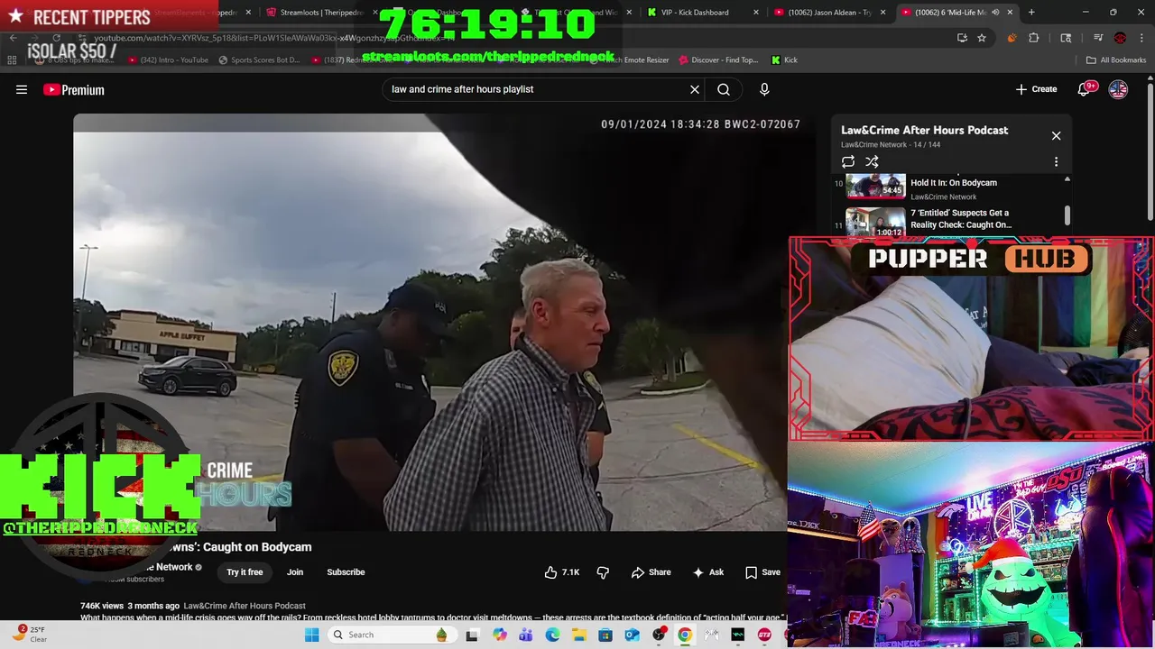Toggle shuffle playlist
This screenshot has height=649, width=1155.
click(x=872, y=162)
